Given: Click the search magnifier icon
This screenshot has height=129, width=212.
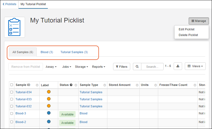Looking at the screenshot, I should coord(137,66).
